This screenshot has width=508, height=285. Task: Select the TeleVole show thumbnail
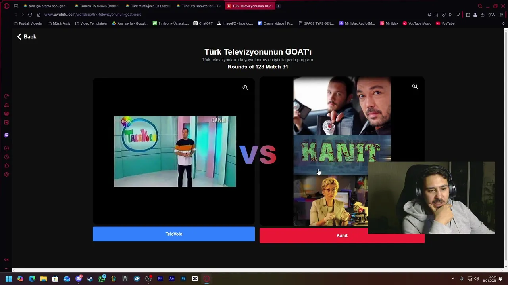(175, 151)
